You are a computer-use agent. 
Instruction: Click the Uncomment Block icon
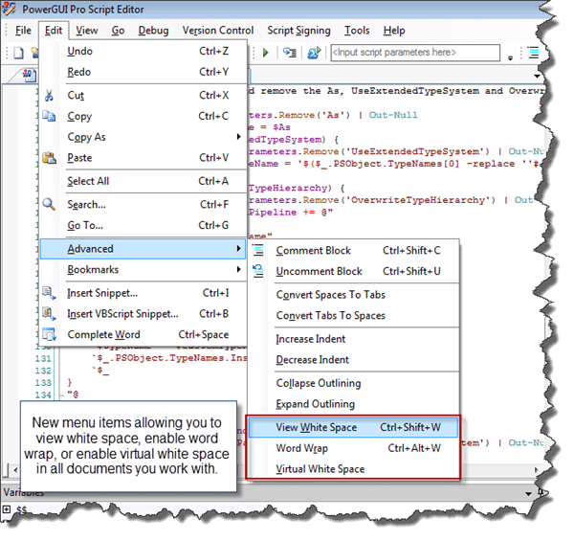click(x=257, y=272)
